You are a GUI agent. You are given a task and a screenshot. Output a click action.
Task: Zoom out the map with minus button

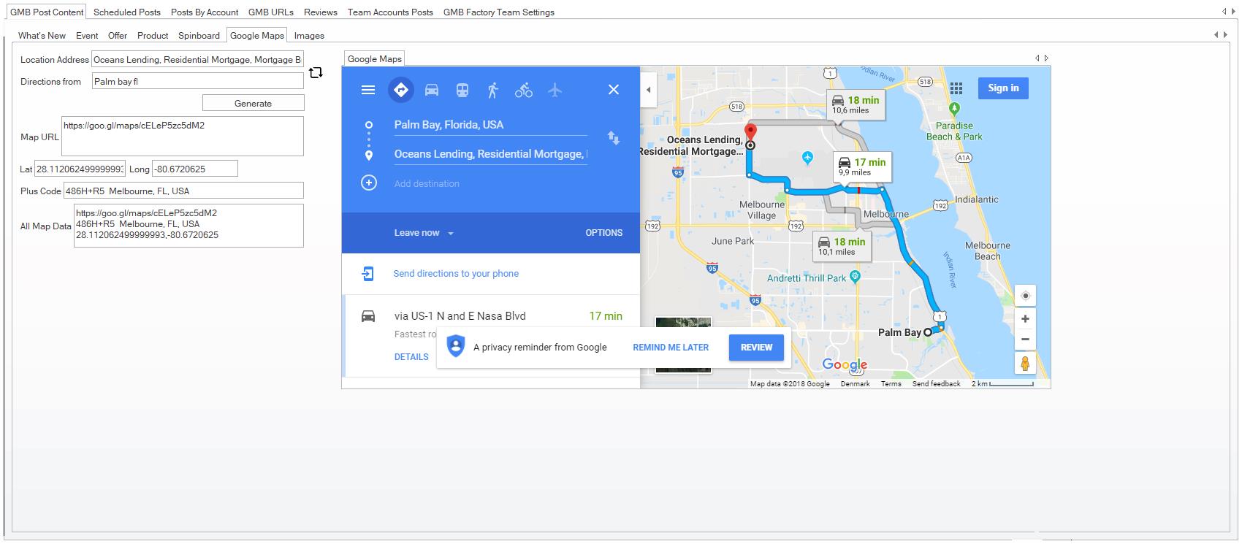tap(1025, 339)
